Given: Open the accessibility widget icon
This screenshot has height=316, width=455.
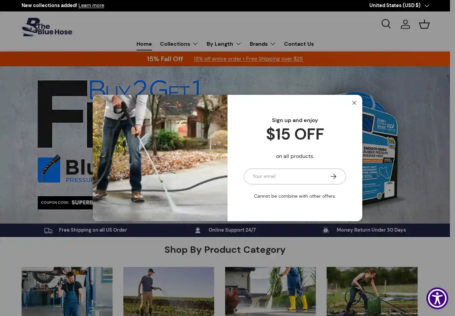Looking at the screenshot, I should 437,298.
